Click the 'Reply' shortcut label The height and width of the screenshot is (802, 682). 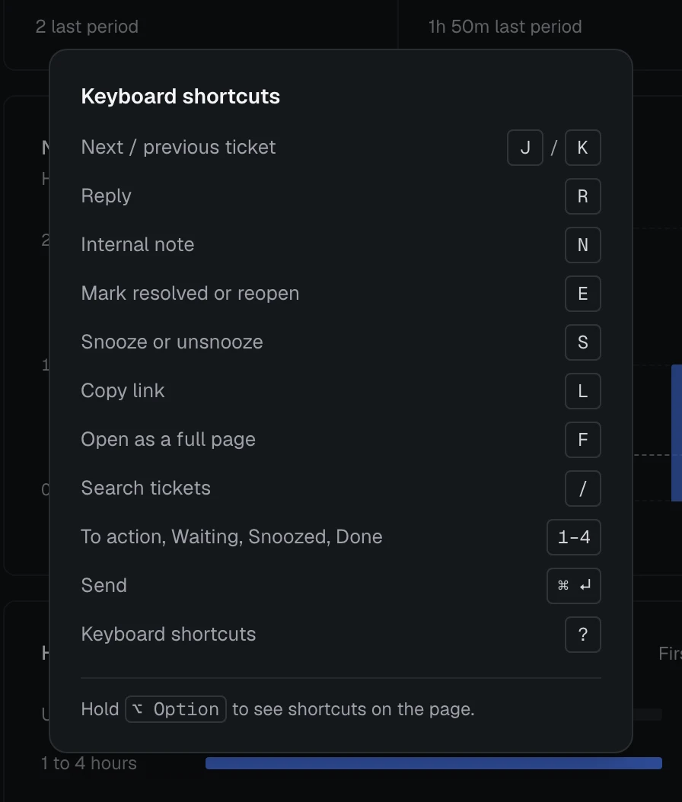[107, 196]
